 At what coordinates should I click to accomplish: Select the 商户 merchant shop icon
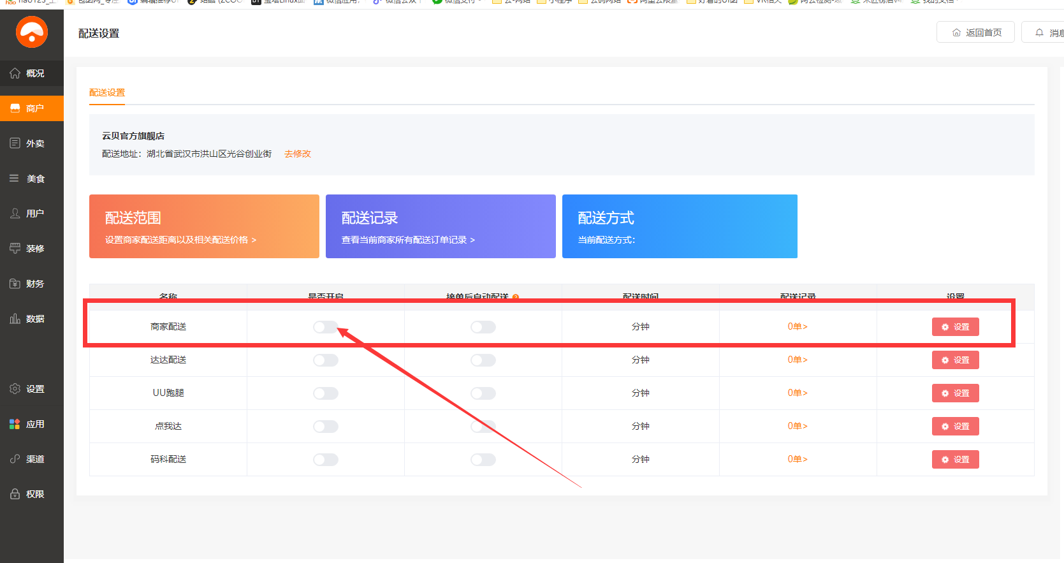coord(15,108)
